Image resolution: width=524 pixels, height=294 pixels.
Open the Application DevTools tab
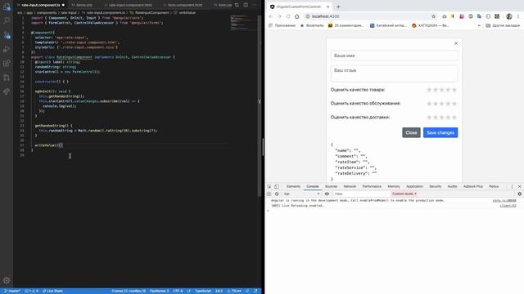click(x=414, y=186)
